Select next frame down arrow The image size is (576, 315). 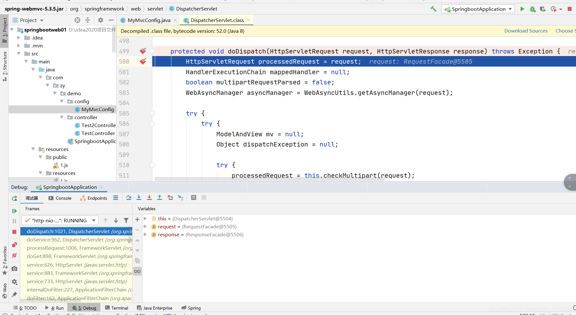(x=116, y=220)
